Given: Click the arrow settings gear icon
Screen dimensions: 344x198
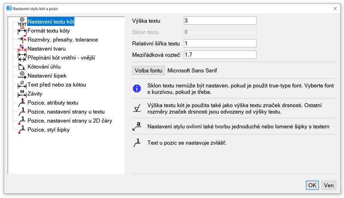Looking at the screenshot, I should tap(22, 76).
